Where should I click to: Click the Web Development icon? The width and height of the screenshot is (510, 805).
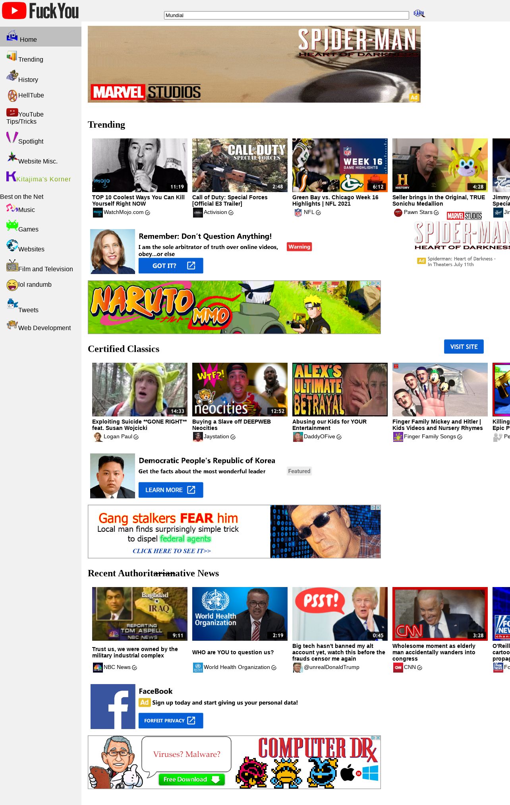coord(12,325)
